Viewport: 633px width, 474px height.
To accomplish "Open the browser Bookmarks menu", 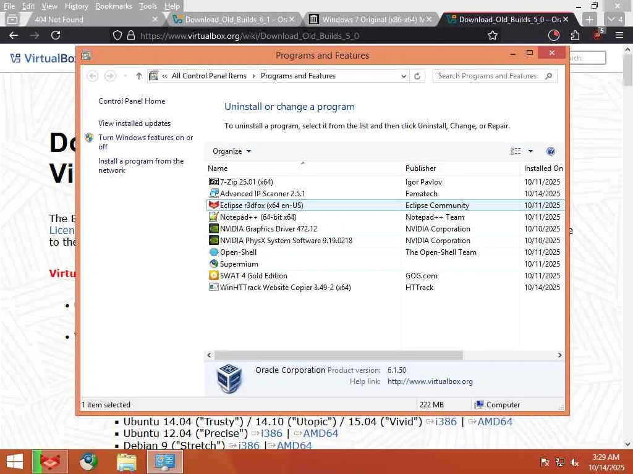I will point(114,6).
